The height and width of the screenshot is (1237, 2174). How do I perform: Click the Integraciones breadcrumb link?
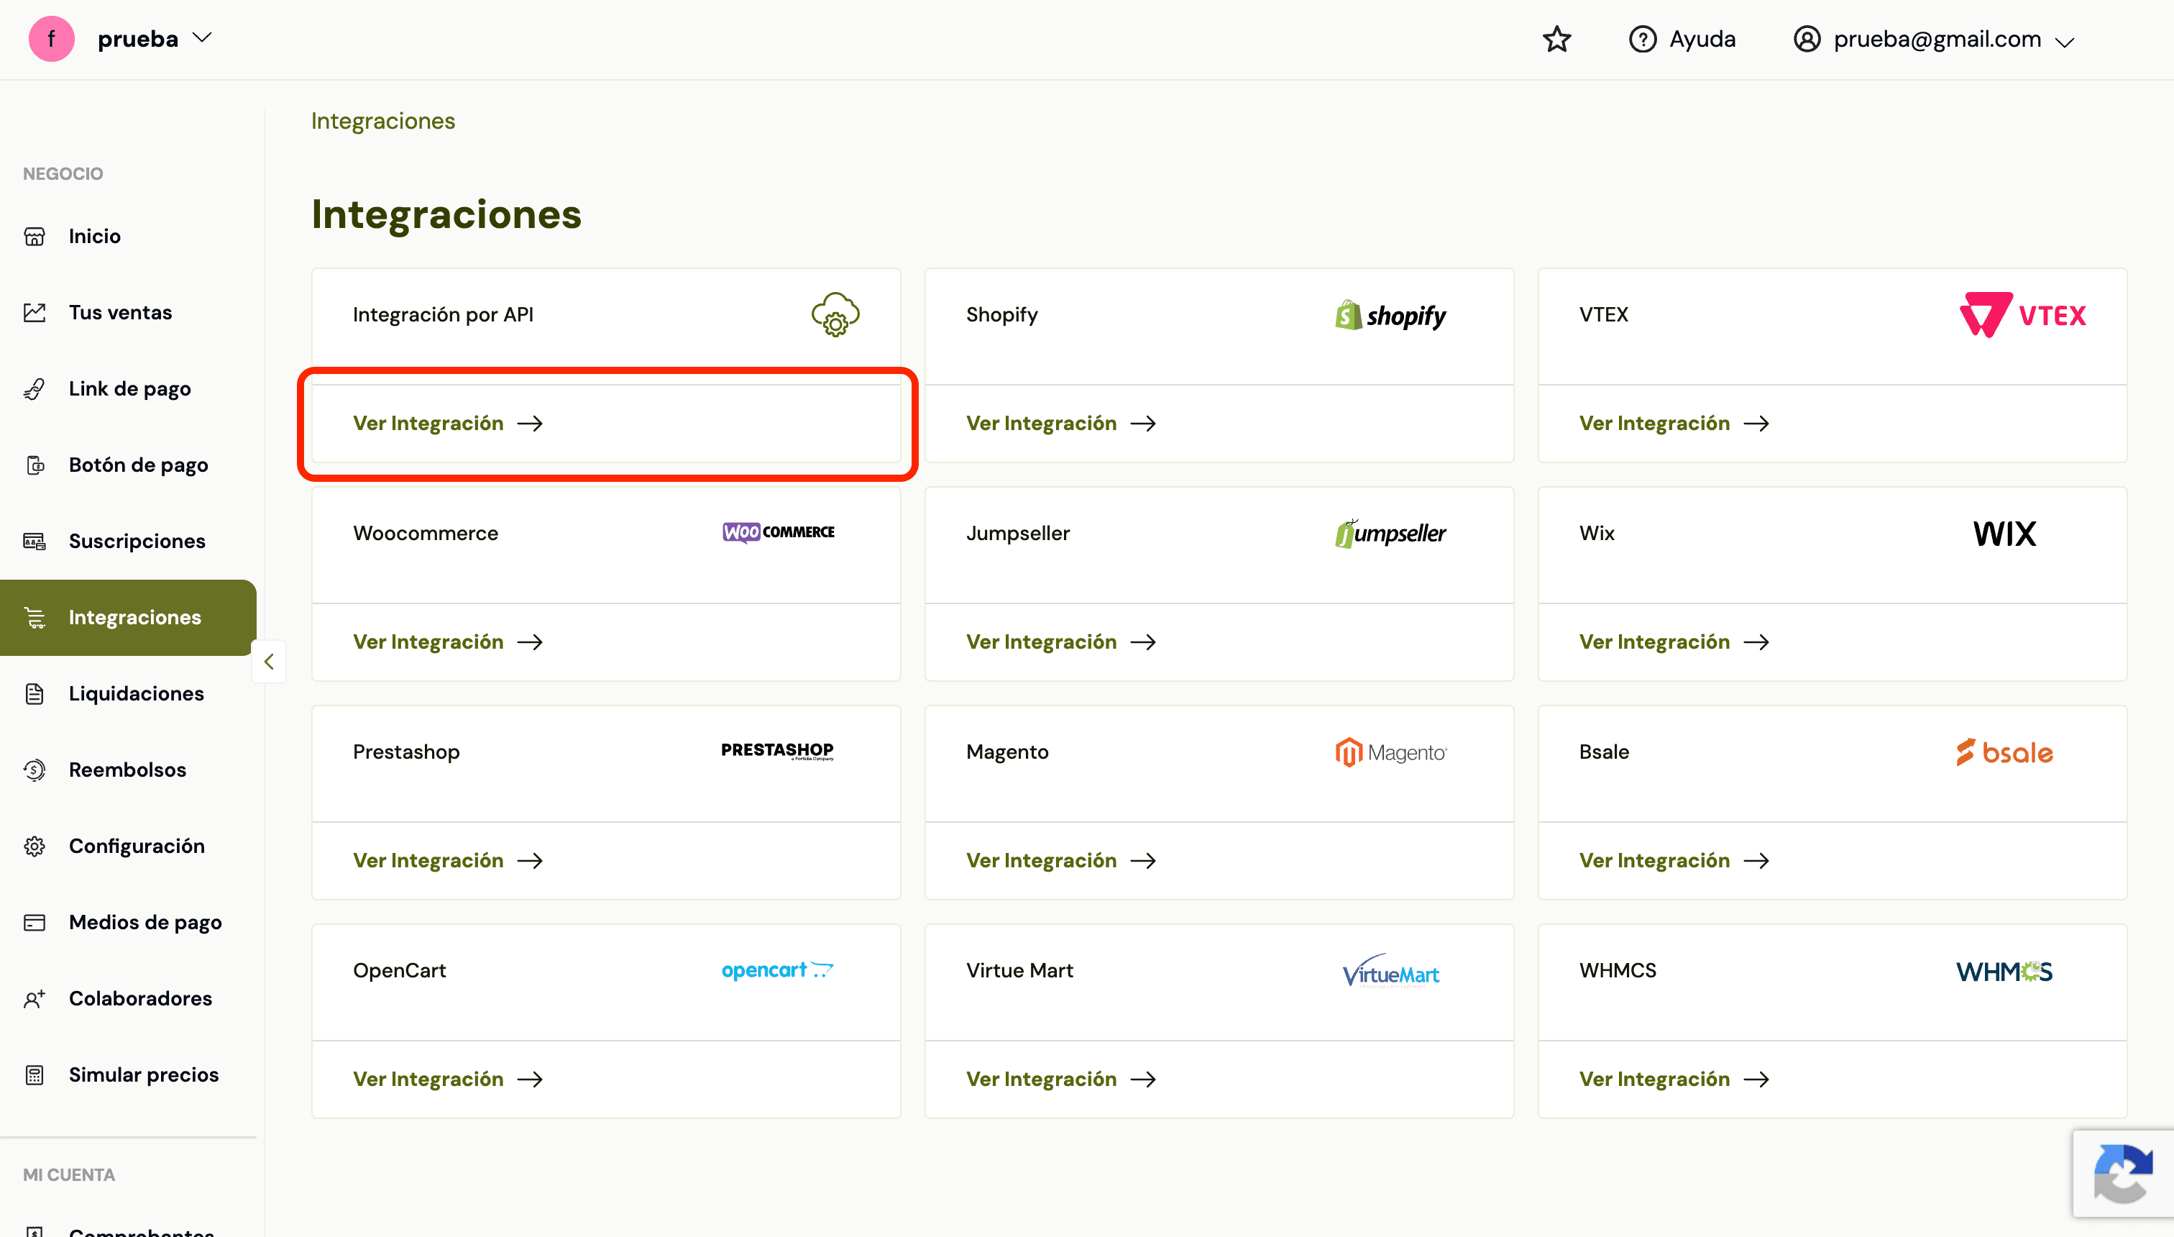click(x=383, y=122)
